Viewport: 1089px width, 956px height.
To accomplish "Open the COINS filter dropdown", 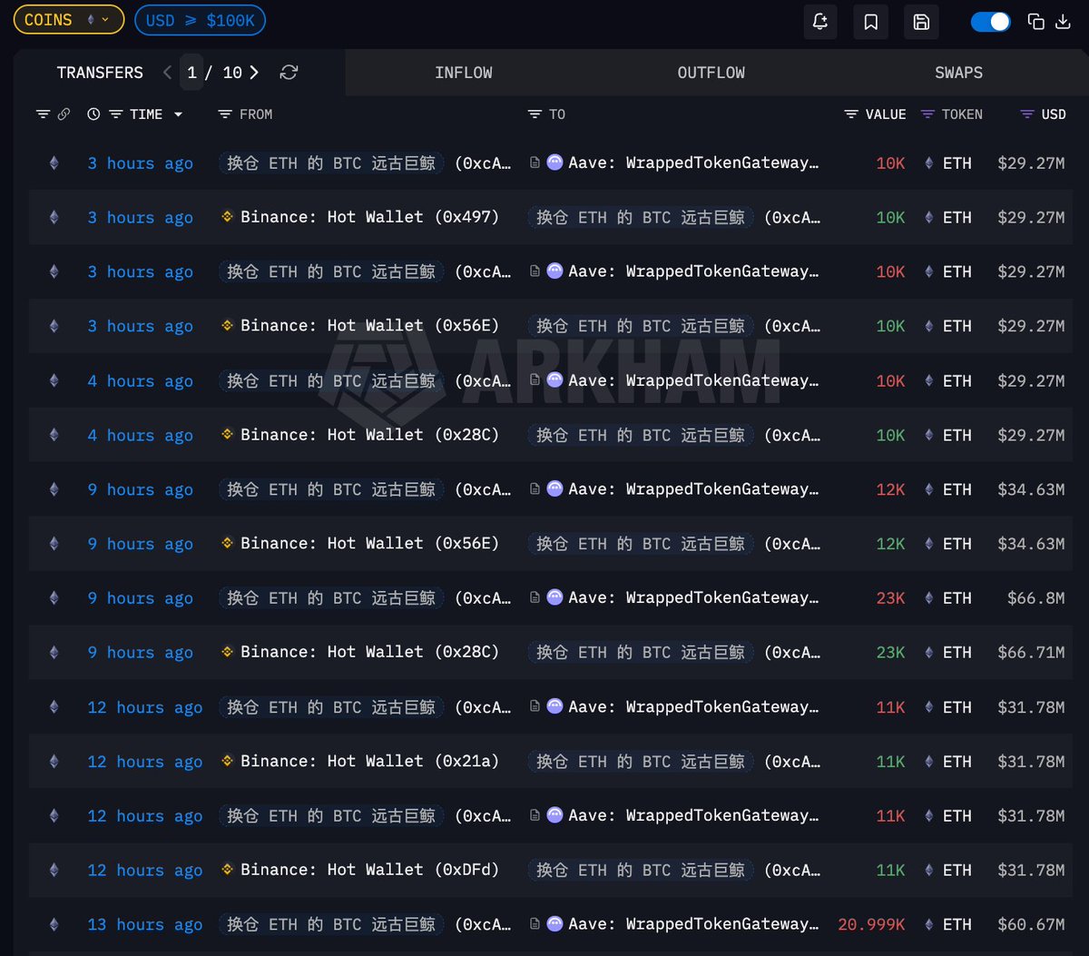I will coord(68,19).
